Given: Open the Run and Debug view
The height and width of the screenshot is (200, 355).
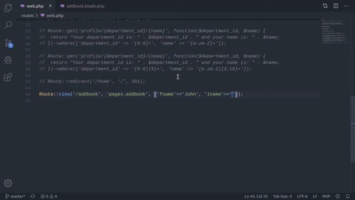Looking at the screenshot, I should (x=8, y=60).
